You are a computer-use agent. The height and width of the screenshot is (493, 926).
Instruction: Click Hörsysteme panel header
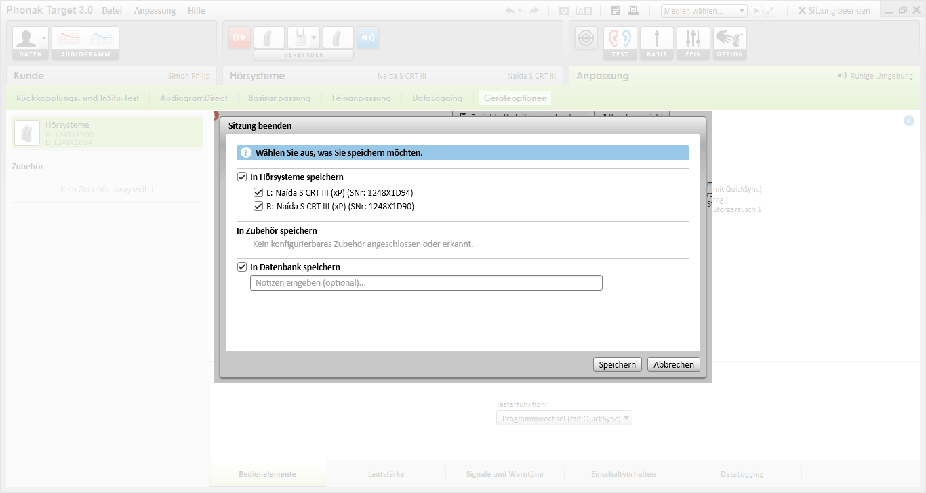[x=257, y=76]
